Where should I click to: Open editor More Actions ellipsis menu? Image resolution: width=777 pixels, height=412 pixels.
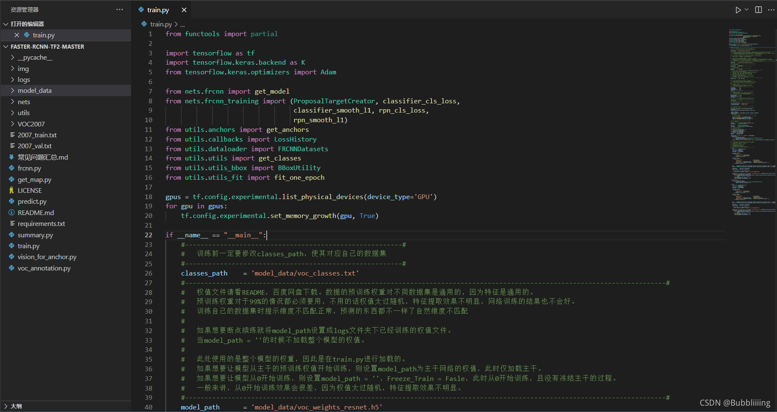point(771,10)
